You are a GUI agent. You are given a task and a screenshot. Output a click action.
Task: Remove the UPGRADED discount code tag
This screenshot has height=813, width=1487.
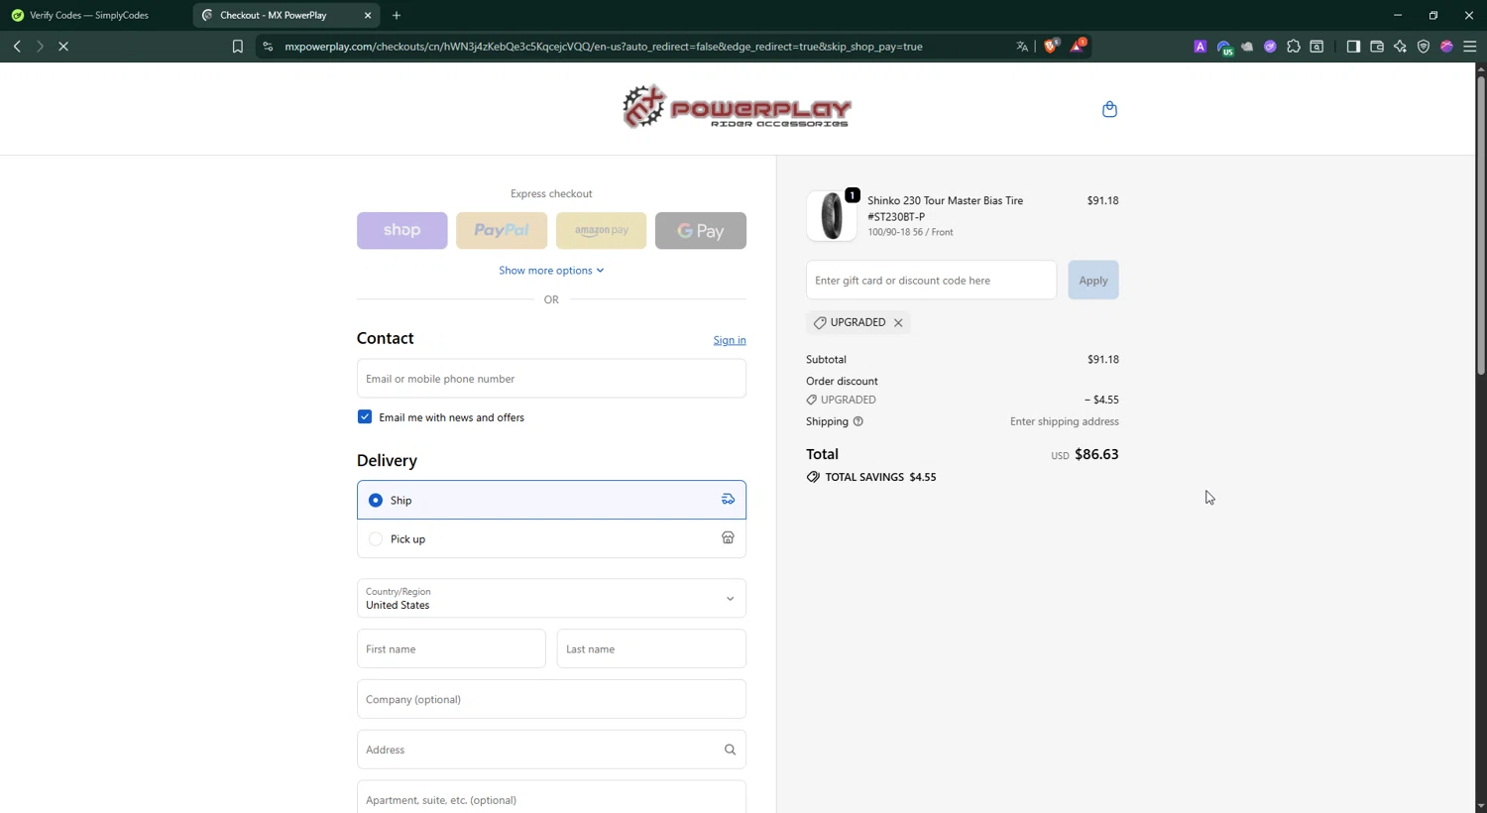(898, 323)
